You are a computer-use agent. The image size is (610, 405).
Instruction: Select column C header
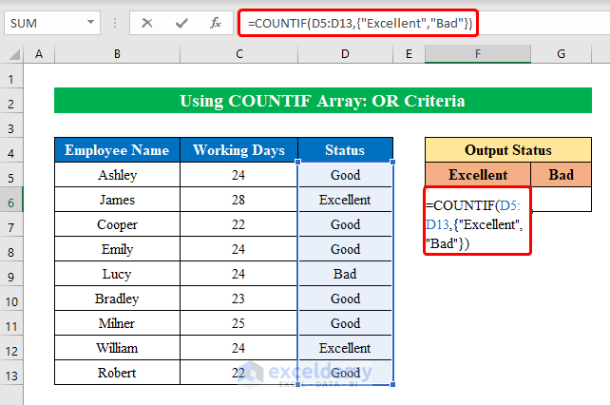[238, 54]
